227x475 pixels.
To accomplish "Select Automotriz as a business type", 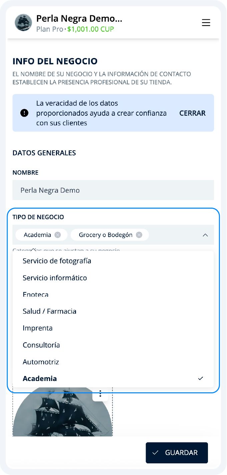I will [40, 362].
